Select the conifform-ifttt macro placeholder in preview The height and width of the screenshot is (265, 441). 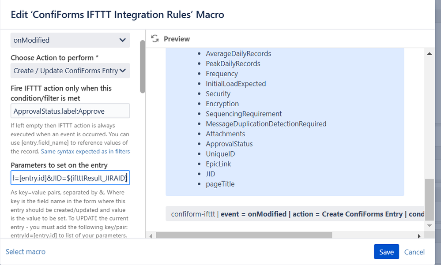295,214
